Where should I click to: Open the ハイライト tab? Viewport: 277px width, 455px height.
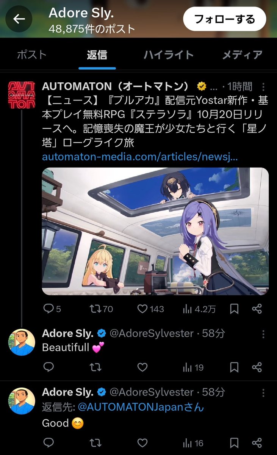[x=169, y=55]
